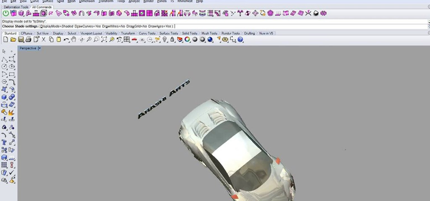Switch to the Mesh Tools toolbar tab
Screen dimensions: 430x201
pyautogui.click(x=209, y=33)
